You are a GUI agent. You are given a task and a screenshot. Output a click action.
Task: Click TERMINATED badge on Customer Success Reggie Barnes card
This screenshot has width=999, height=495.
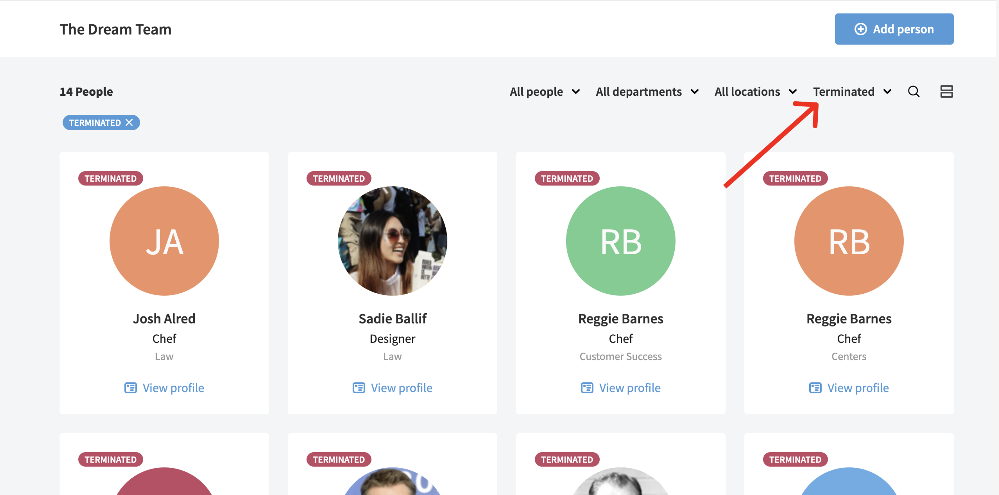[x=567, y=178]
